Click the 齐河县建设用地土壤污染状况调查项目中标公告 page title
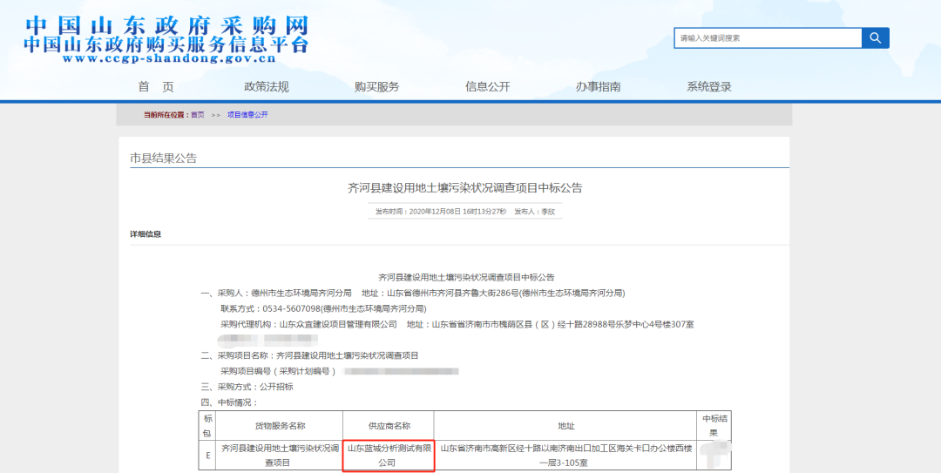Screen dimensions: 941x473 [465, 188]
